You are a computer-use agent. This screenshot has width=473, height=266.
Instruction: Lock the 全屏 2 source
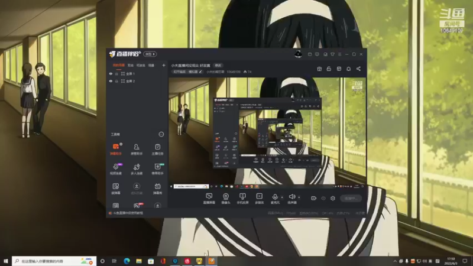click(116, 81)
